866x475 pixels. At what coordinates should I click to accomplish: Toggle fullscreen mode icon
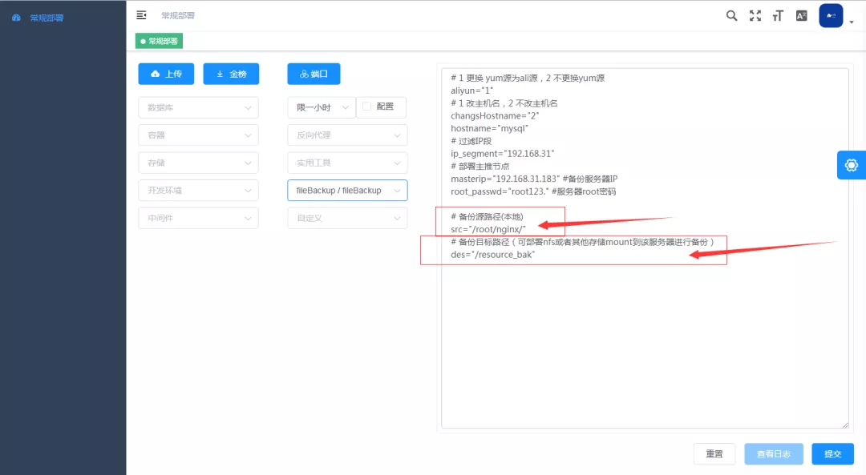point(755,15)
